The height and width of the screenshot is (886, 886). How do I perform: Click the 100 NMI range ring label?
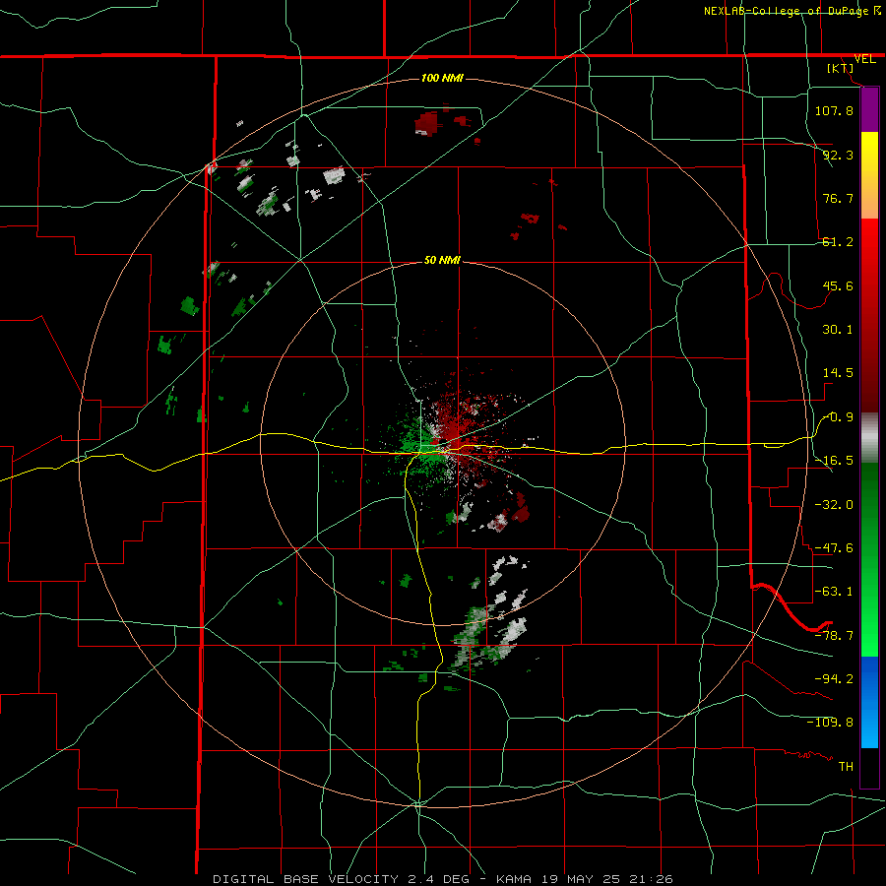pyautogui.click(x=442, y=78)
